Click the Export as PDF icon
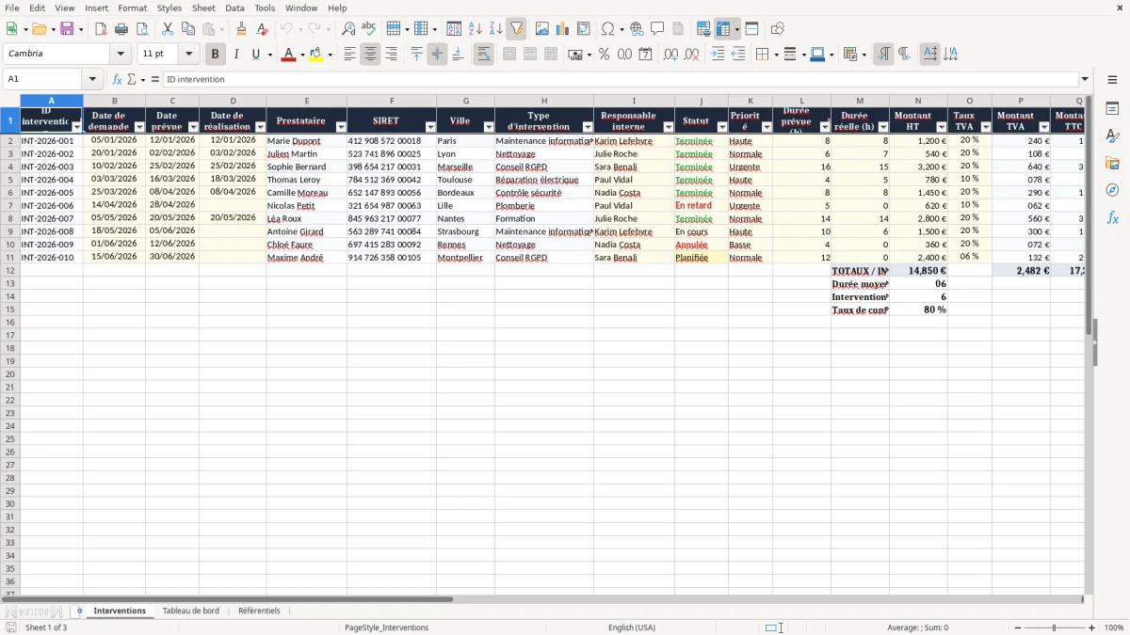Screen dimensions: 1130x635 click(101, 29)
